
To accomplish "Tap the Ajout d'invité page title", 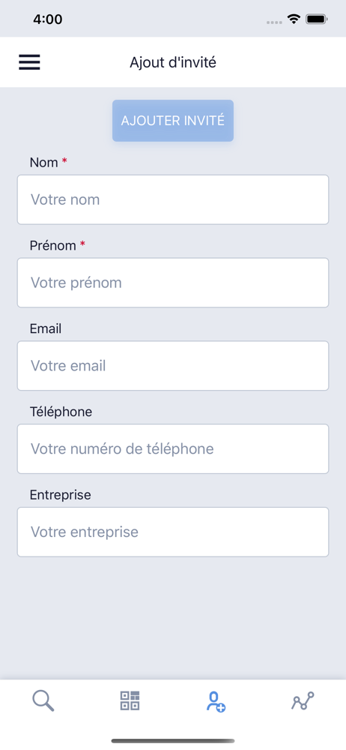I will point(173,62).
